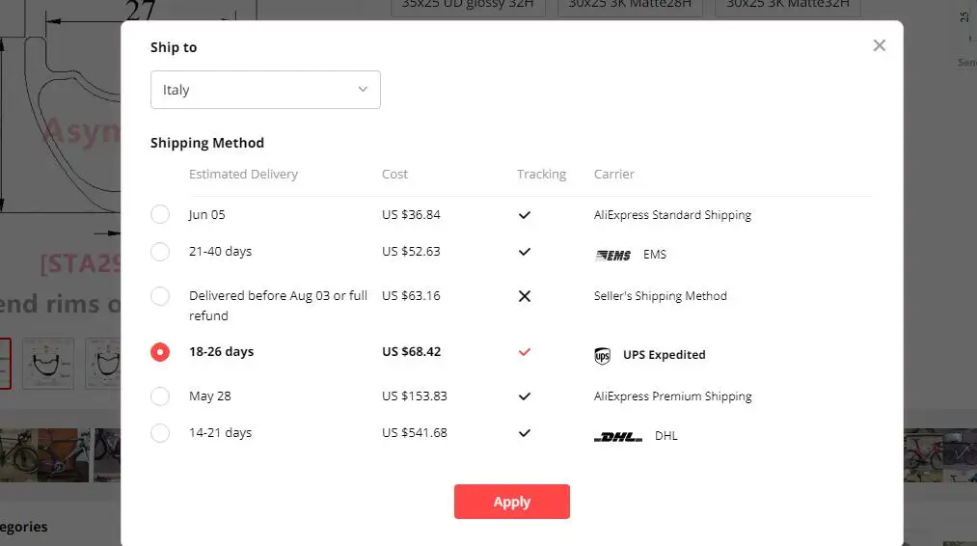
Task: Click the dropdown chevron beside Italy
Action: pos(363,90)
